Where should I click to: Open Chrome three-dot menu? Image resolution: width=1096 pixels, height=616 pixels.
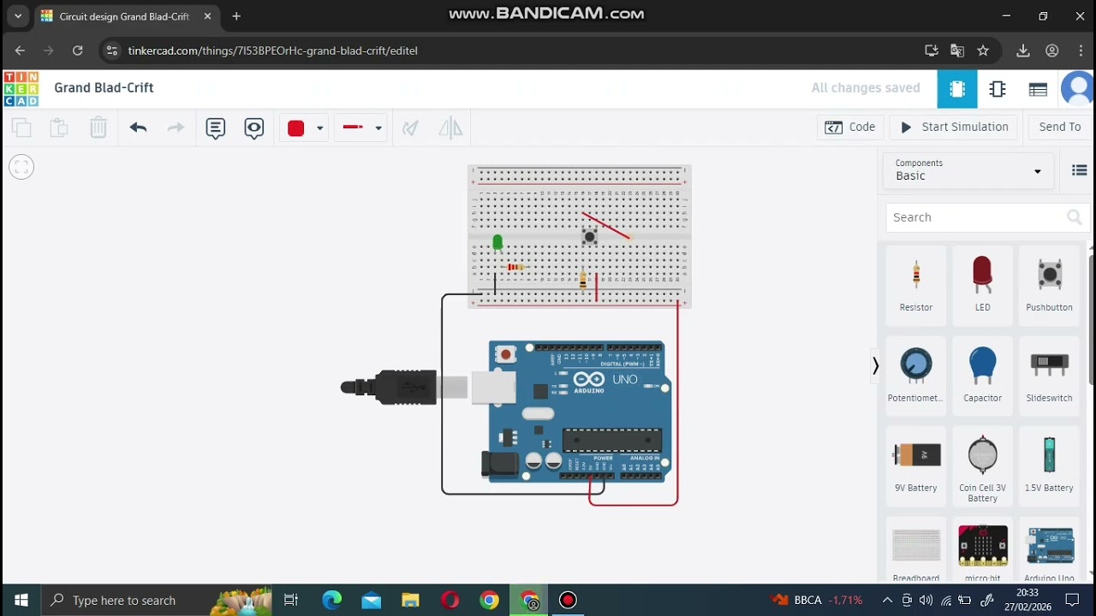1081,50
